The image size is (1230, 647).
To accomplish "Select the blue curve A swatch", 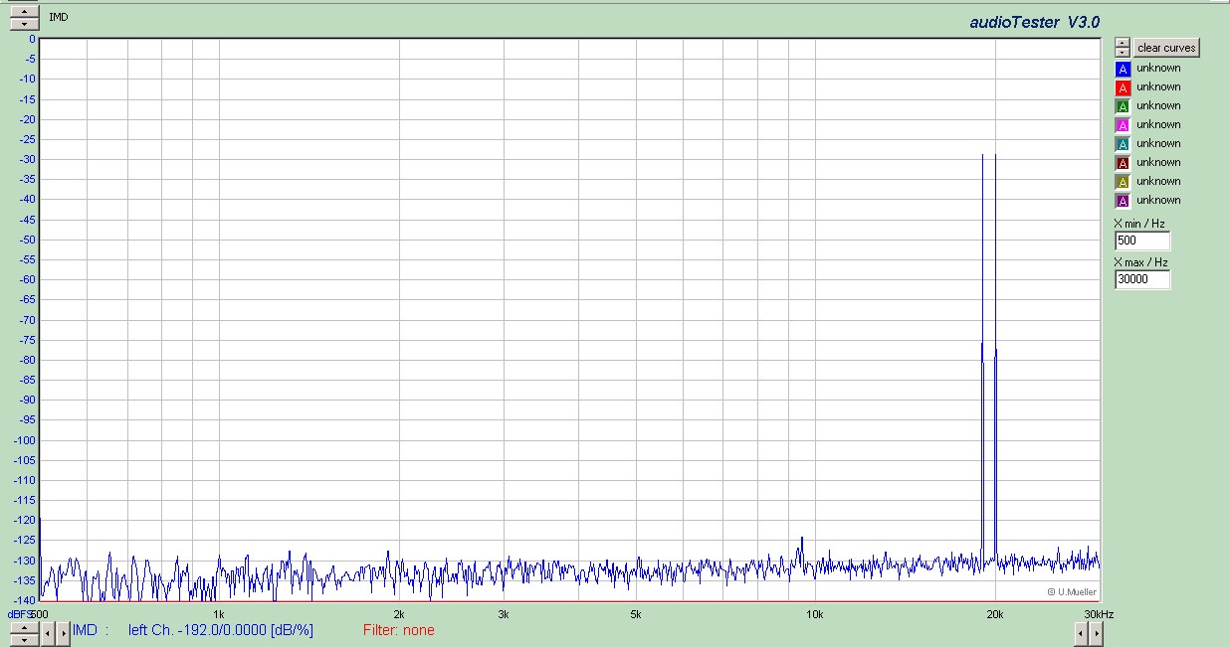I will coord(1123,69).
